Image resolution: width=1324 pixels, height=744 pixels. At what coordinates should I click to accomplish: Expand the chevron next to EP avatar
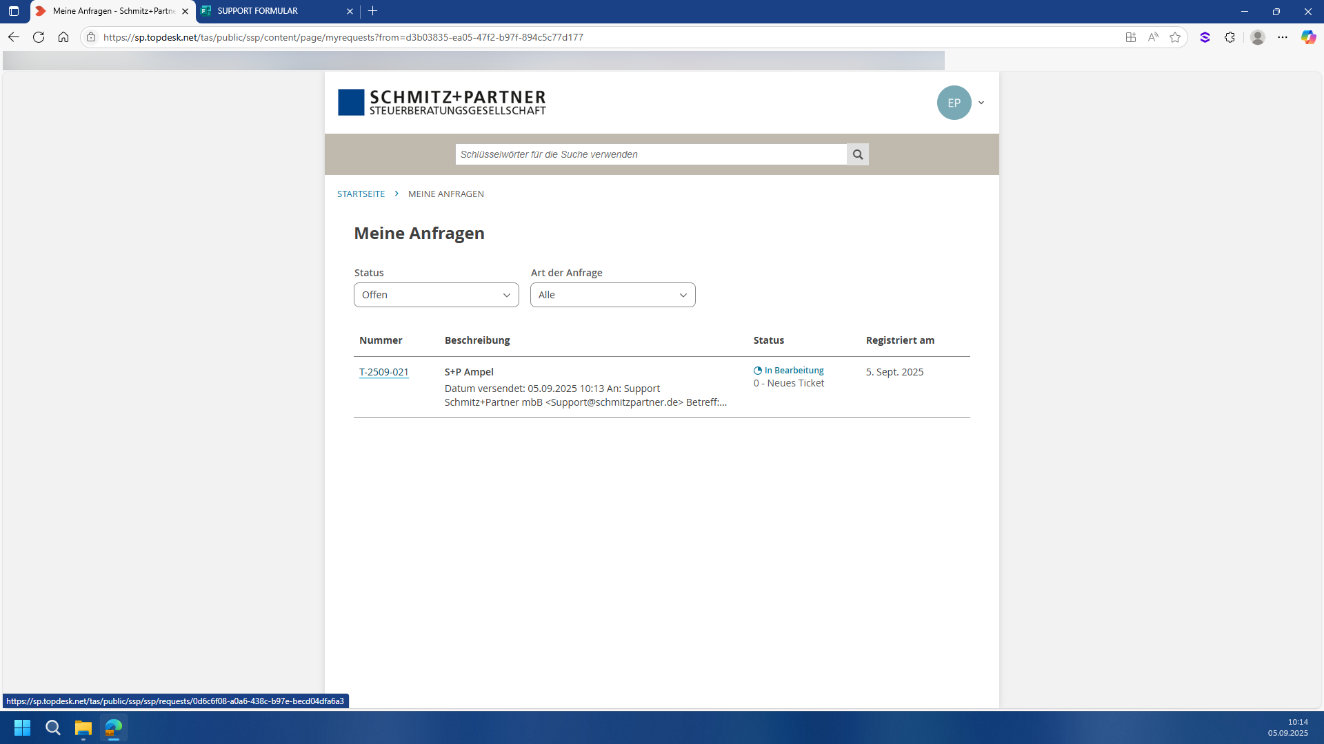point(981,103)
